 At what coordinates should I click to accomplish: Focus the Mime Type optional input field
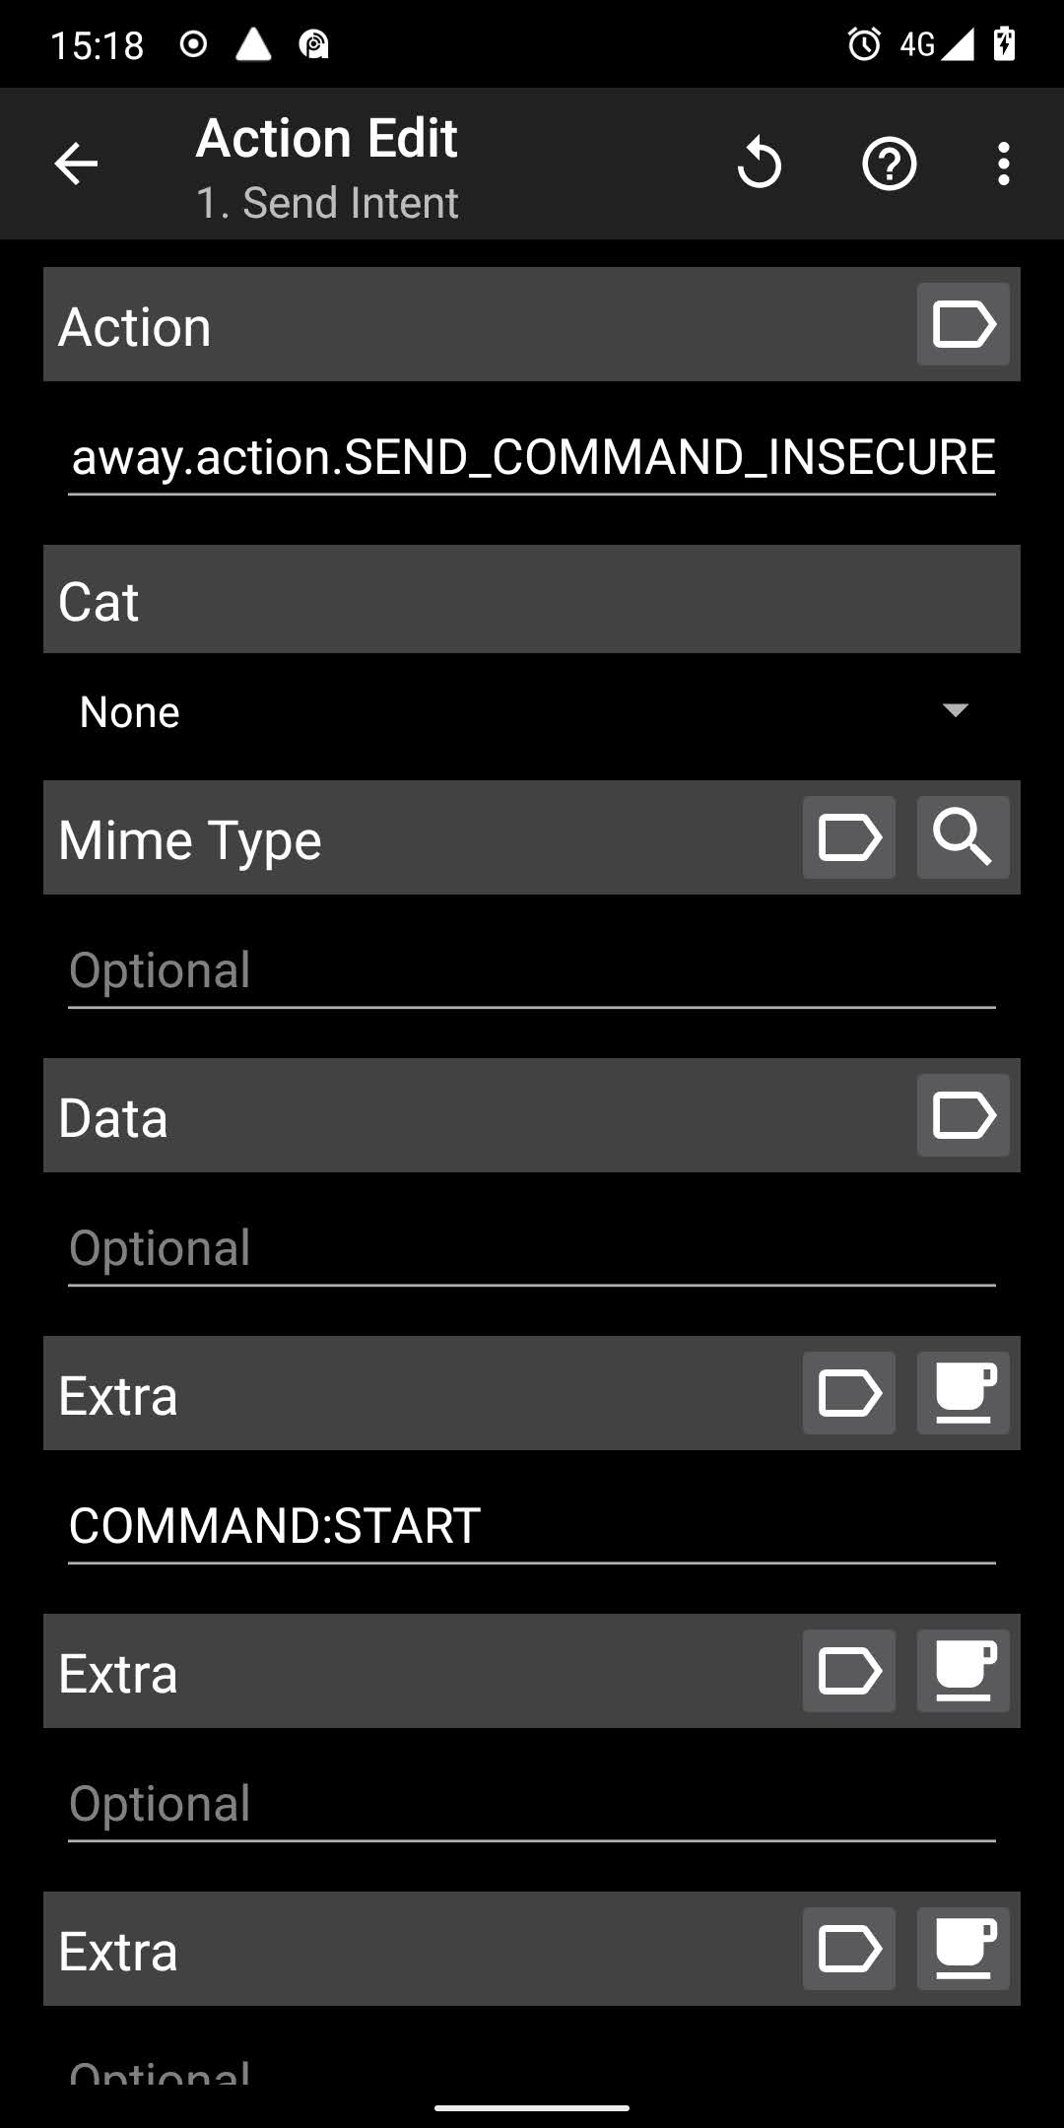click(532, 971)
